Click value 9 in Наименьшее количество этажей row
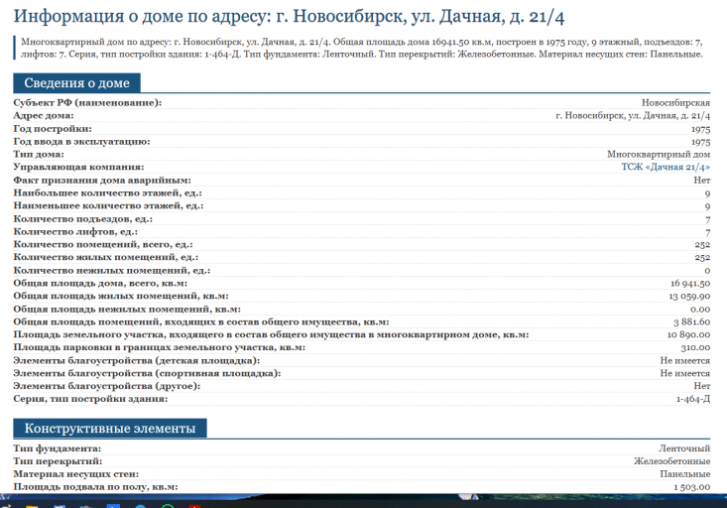727x508 pixels. click(707, 206)
